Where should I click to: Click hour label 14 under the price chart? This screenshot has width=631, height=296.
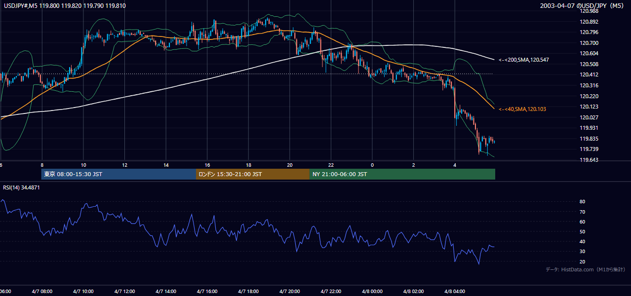click(166, 165)
